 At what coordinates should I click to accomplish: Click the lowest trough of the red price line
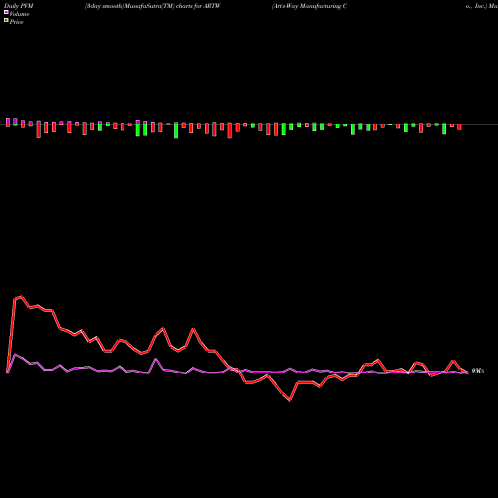coord(290,400)
